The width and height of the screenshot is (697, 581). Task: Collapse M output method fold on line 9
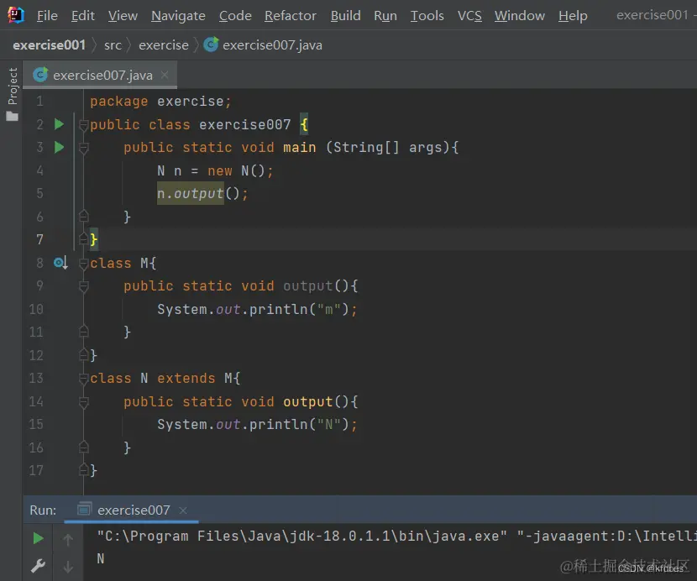click(x=83, y=286)
